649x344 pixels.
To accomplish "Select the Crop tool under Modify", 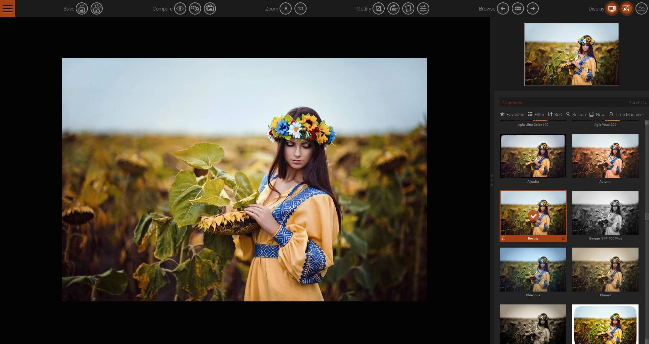I will (379, 8).
